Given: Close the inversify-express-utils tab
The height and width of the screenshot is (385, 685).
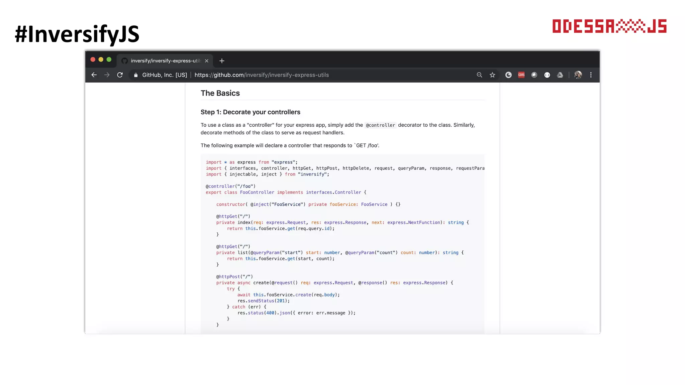Looking at the screenshot, I should click(207, 61).
